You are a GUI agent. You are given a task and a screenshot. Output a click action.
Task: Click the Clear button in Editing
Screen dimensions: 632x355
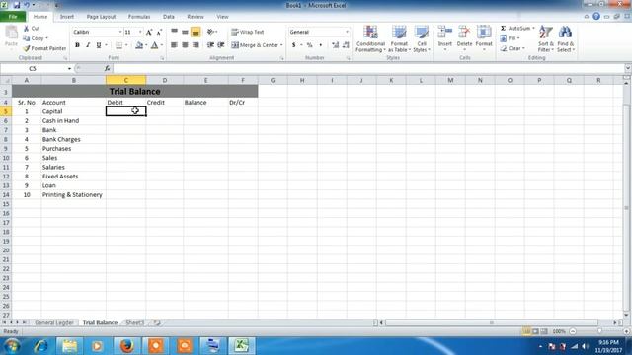513,48
